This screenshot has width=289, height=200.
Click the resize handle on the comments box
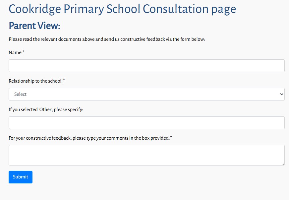[x=283, y=164]
